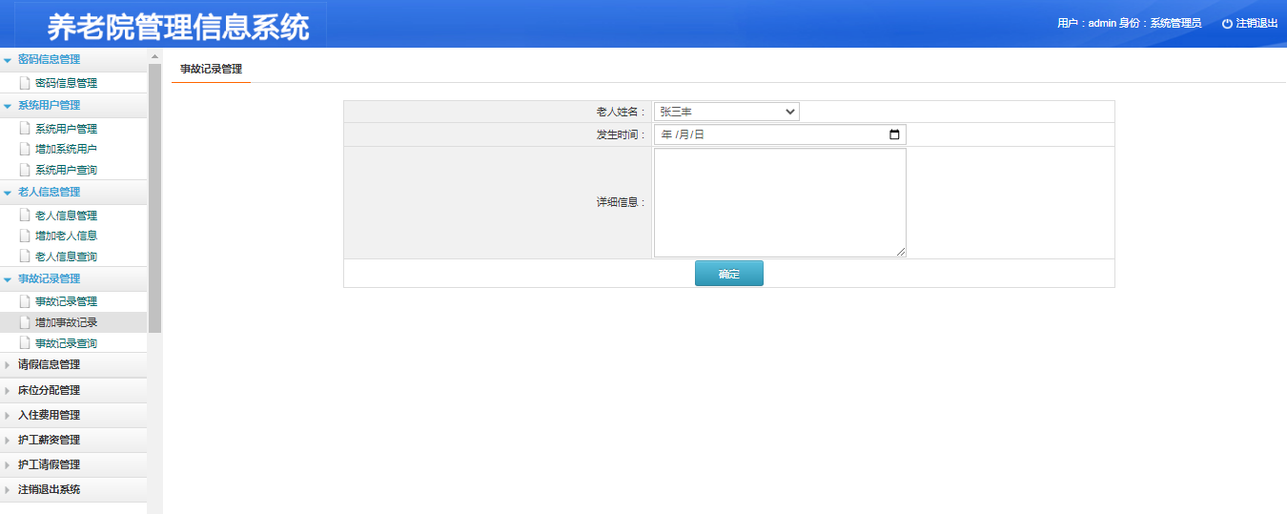Expand the 请假信息管理 section
This screenshot has height=514, width=1287.
point(73,364)
